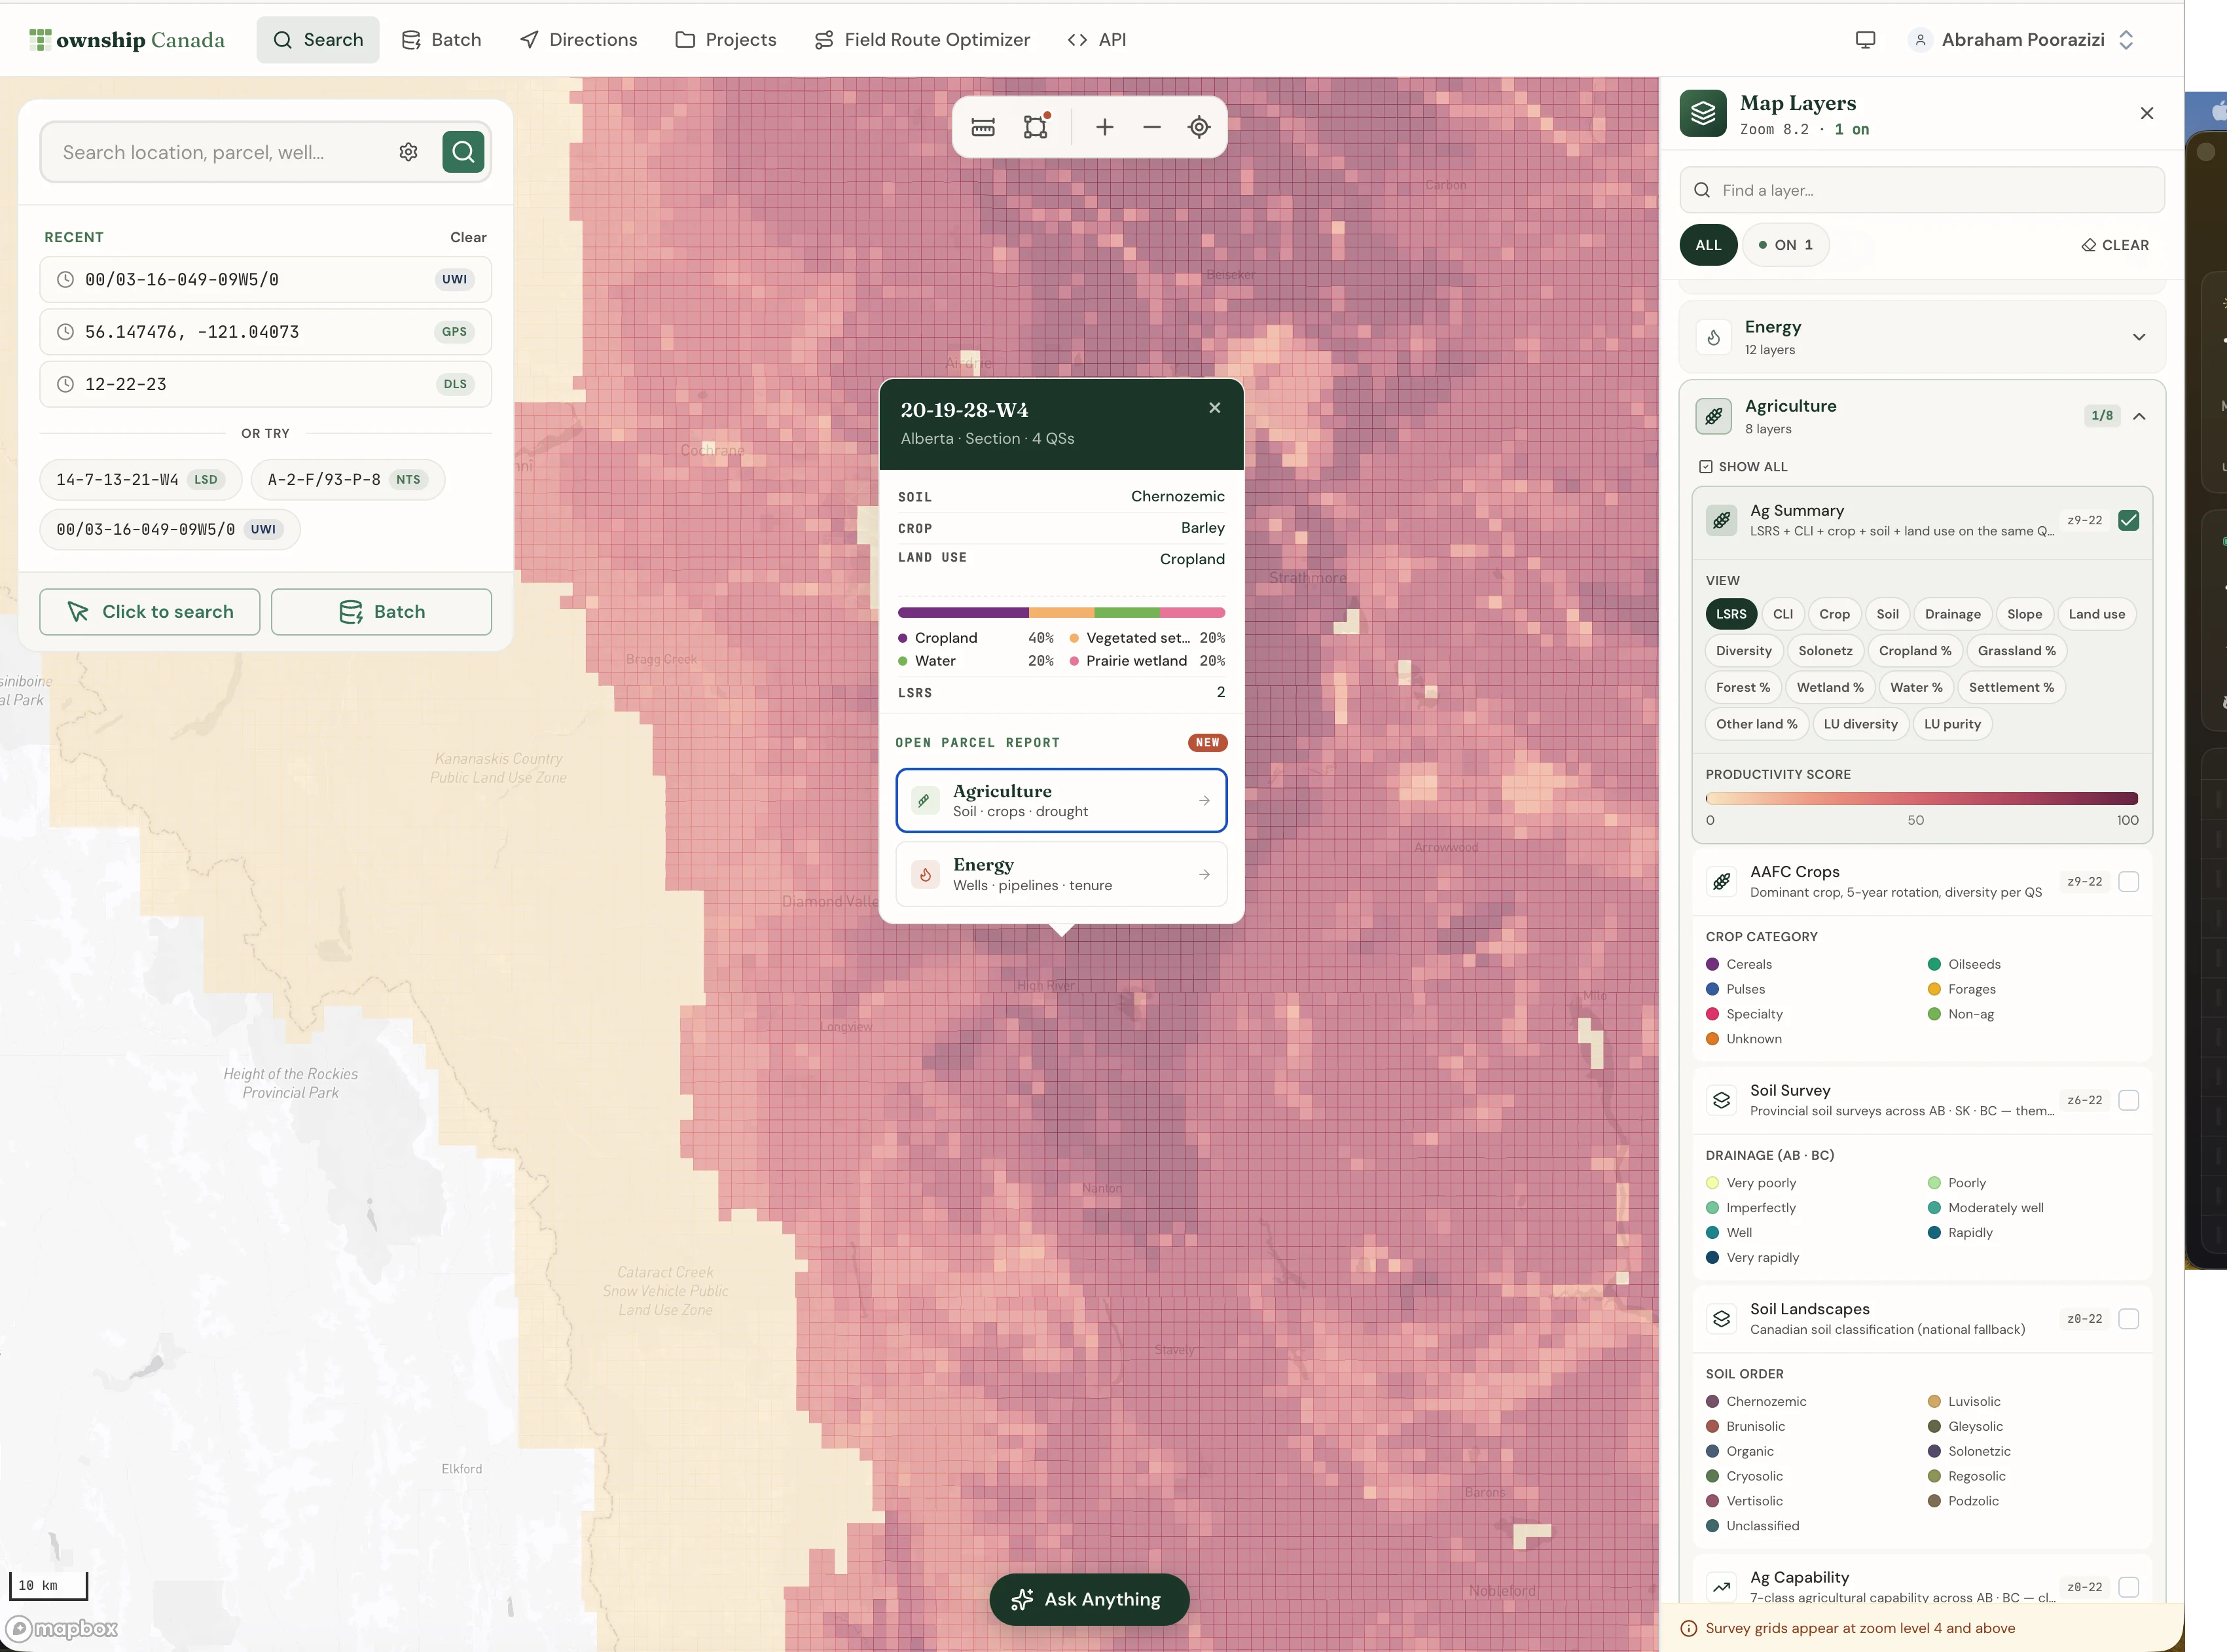Click the Ag Capability trend icon
Viewport: 2227px width, 1652px height.
(1721, 1587)
